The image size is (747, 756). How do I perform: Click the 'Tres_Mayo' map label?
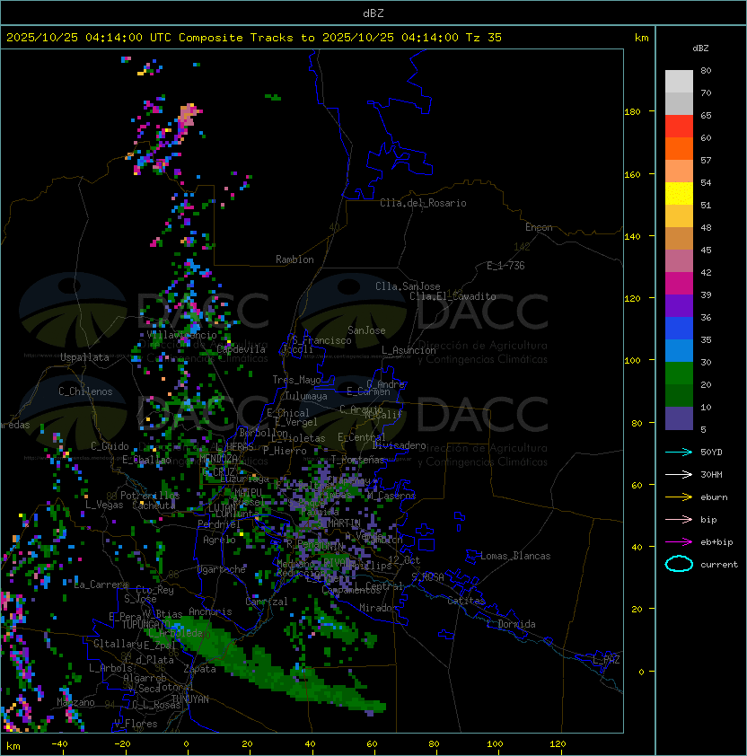tap(296, 380)
